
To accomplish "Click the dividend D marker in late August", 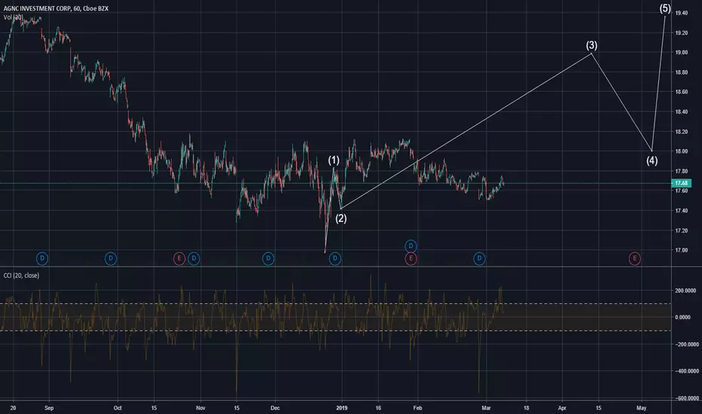I will coord(42,258).
